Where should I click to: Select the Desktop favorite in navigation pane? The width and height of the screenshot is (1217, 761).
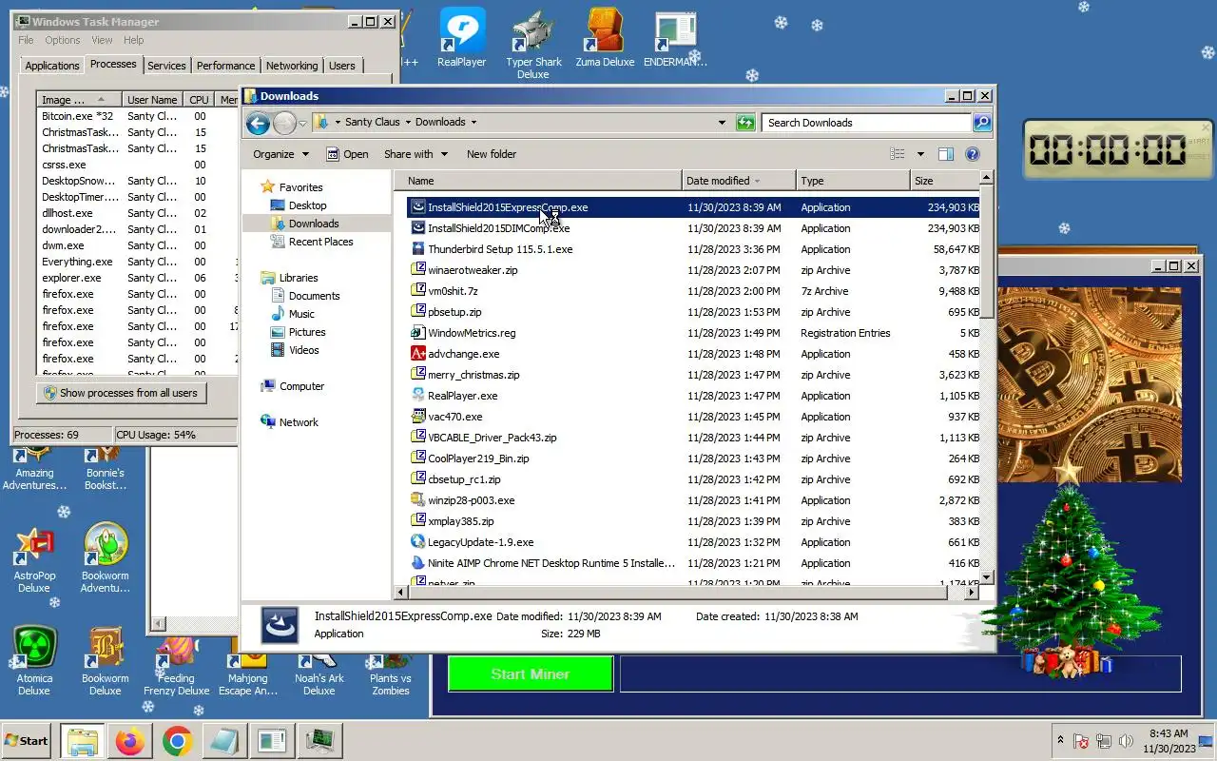click(307, 205)
